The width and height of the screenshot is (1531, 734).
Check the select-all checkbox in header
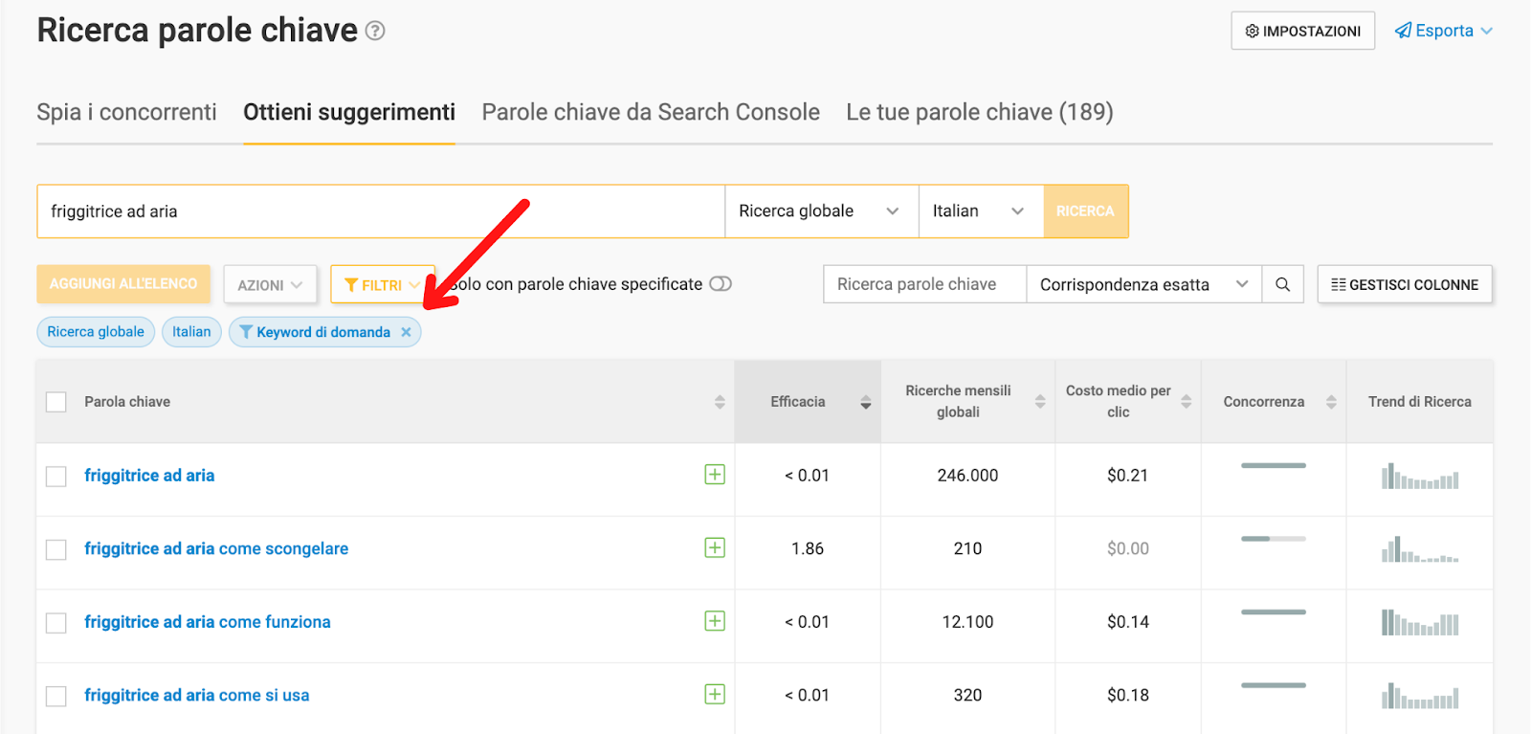pos(56,402)
